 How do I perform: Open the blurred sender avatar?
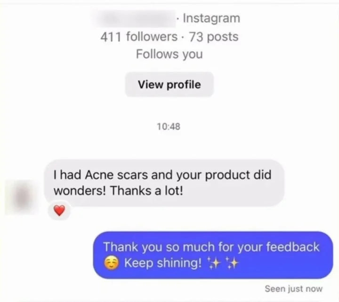click(x=22, y=197)
